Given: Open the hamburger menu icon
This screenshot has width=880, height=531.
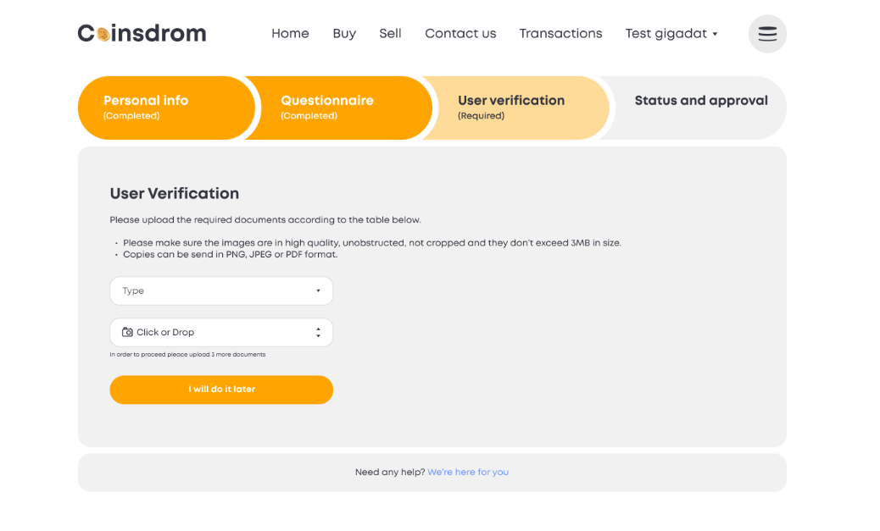Looking at the screenshot, I should (x=767, y=34).
